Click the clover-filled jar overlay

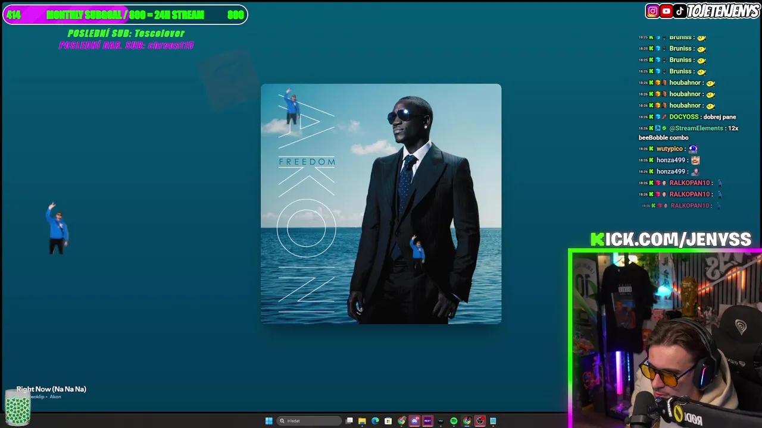coord(17,408)
